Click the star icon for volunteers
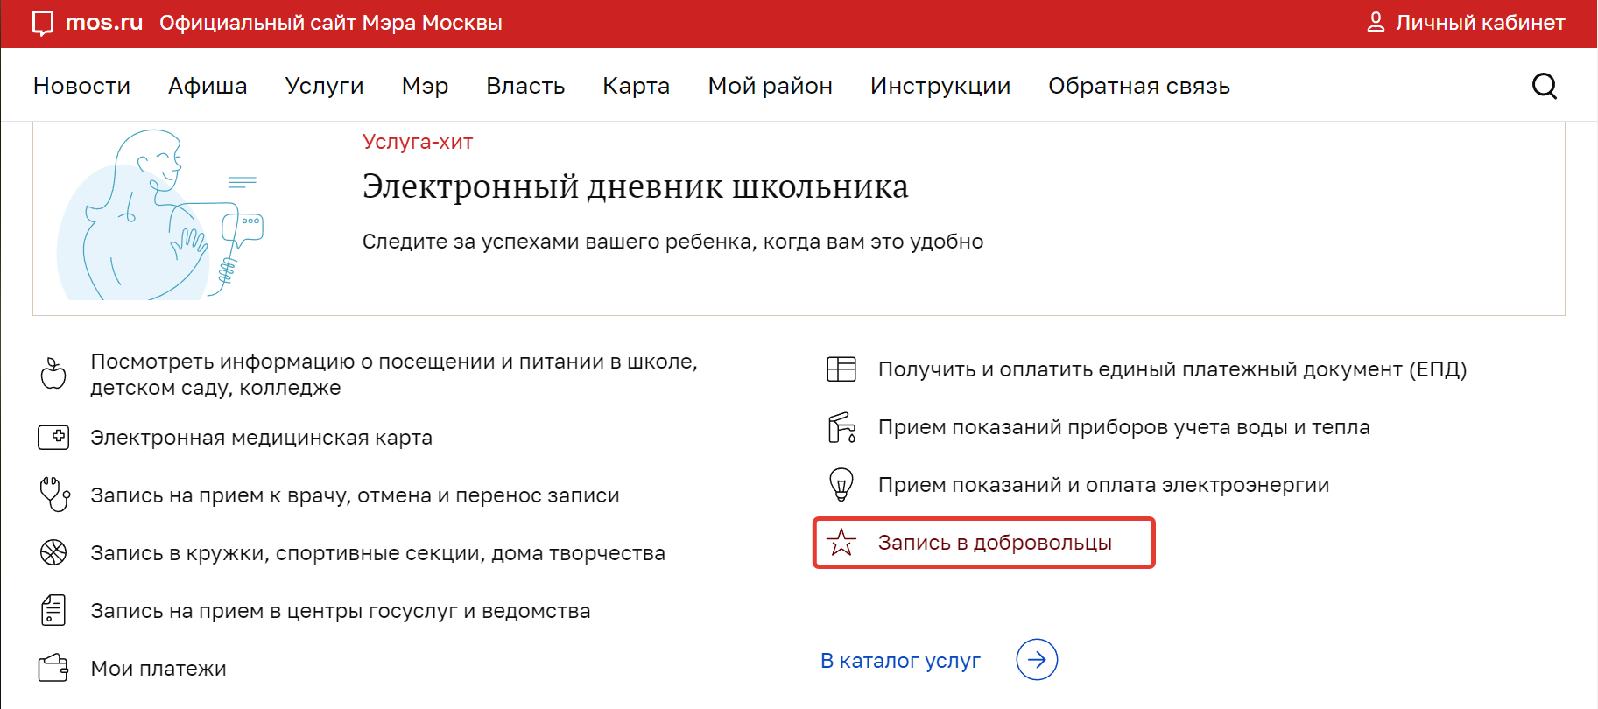This screenshot has width=1598, height=709. (x=841, y=543)
